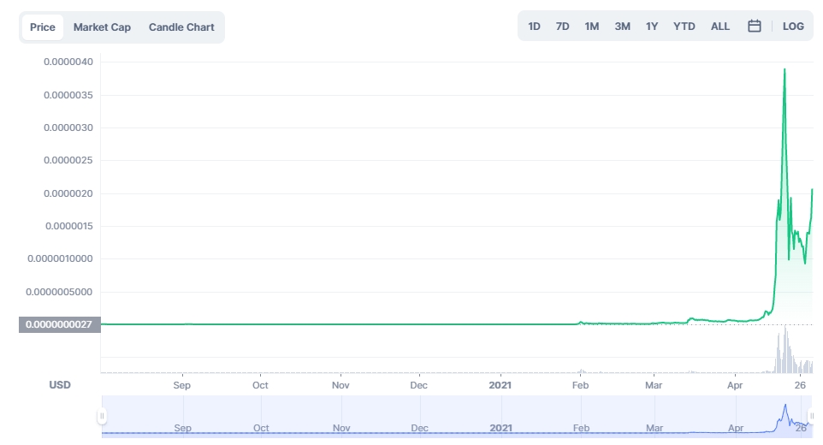823x445 pixels.
Task: Click the right range slider handle
Action: [811, 417]
